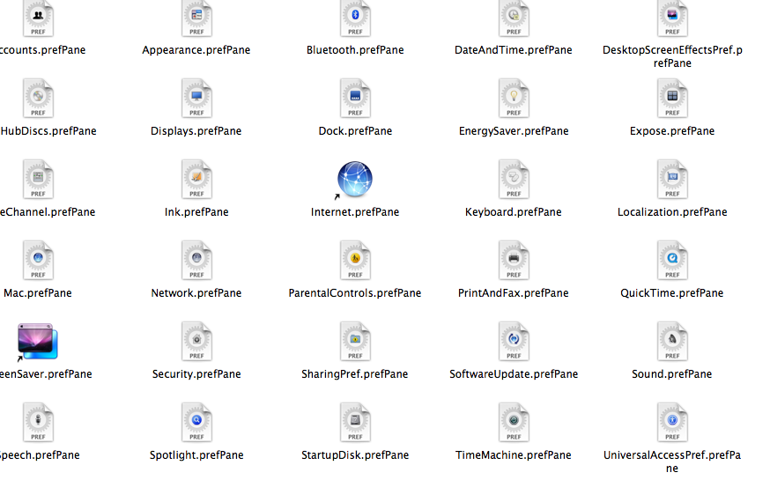Click the Bluetooth.prefPane file icon
The image size is (770, 502).
click(355, 18)
